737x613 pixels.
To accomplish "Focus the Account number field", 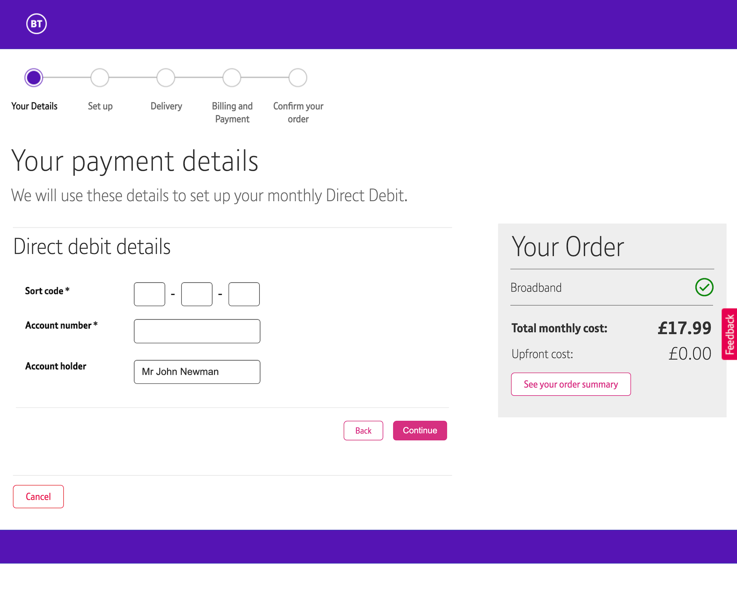I will (197, 331).
